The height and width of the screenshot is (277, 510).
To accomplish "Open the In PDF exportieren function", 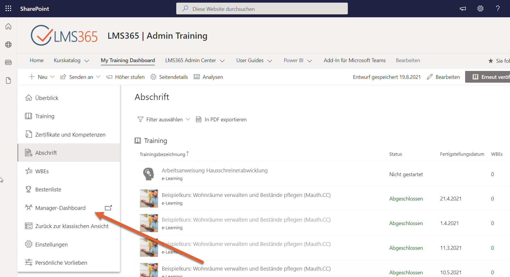I will [x=226, y=119].
